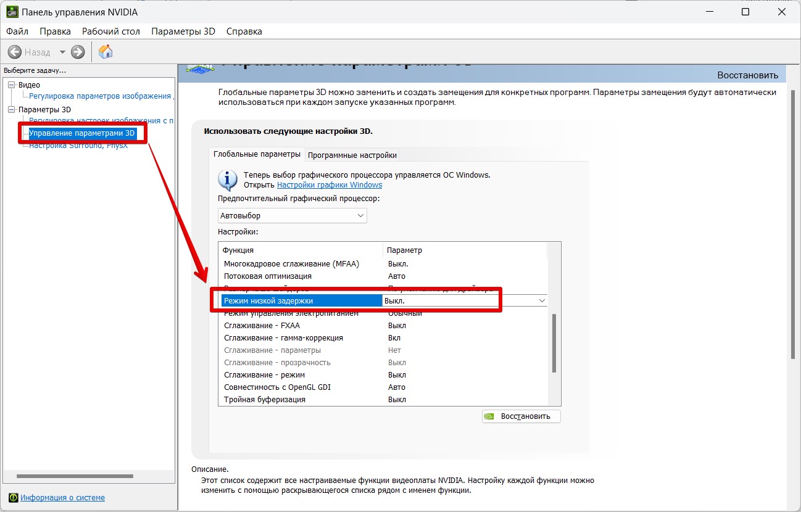Collapse the Параметры 3D tree node
Viewport: 801px width, 512px height.
tap(11, 110)
